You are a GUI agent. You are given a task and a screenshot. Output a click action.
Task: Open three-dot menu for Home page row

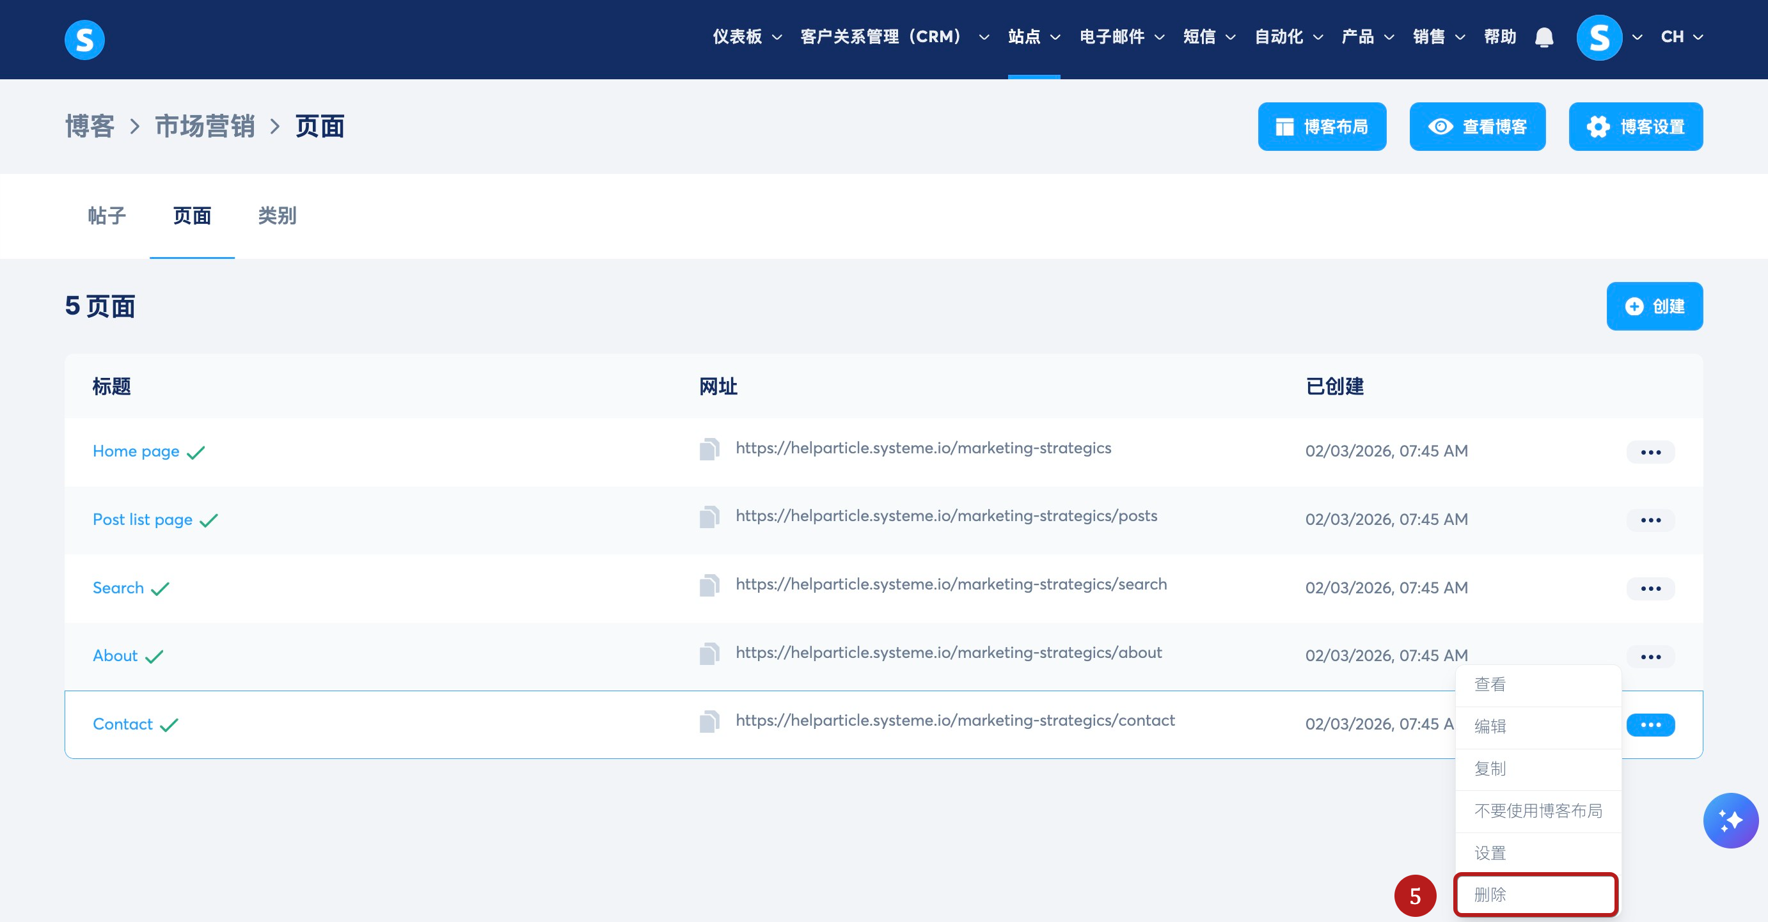coord(1650,452)
